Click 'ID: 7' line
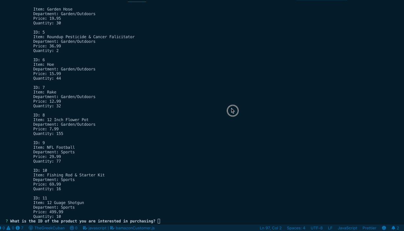 (39, 88)
